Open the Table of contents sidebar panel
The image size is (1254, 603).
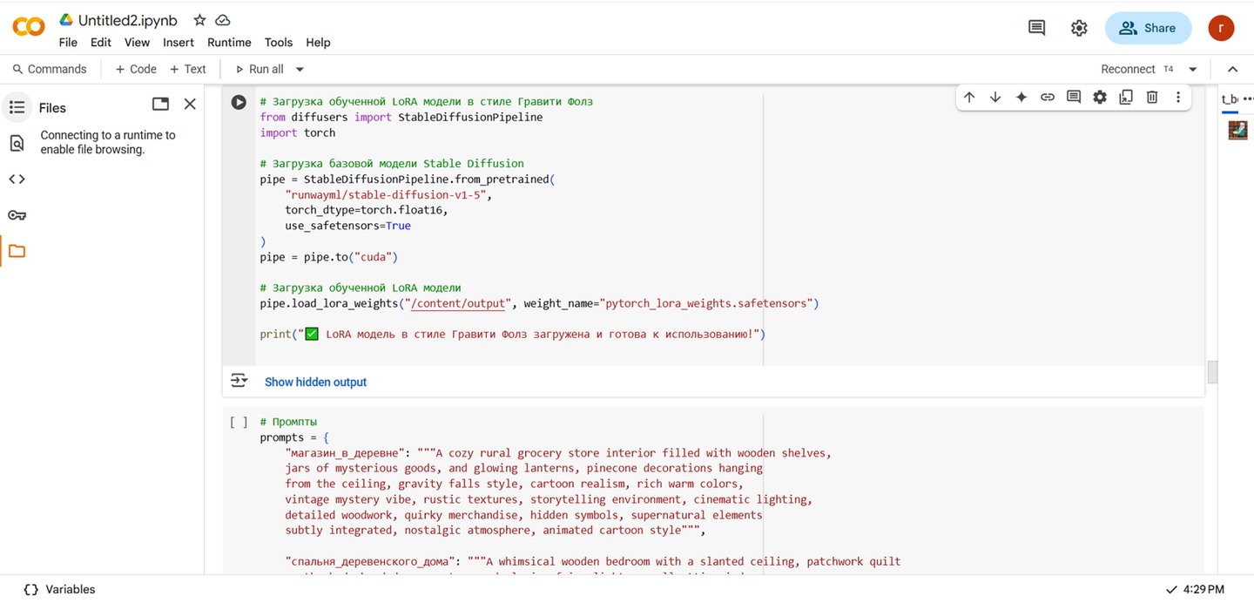pos(17,107)
